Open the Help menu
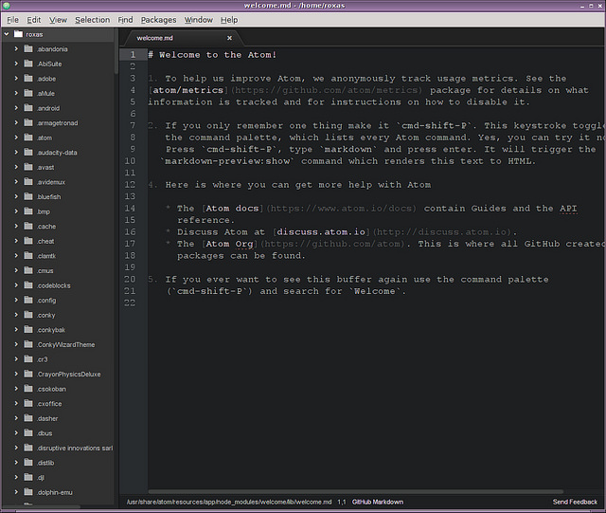Screen dimensions: 606x513 [x=229, y=20]
